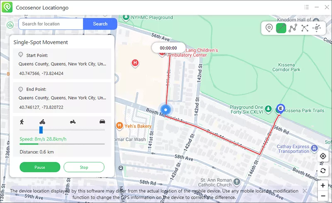Switch to Multi-Spot Movement mode icon
Screen dimensions: 332x203
point(293,28)
